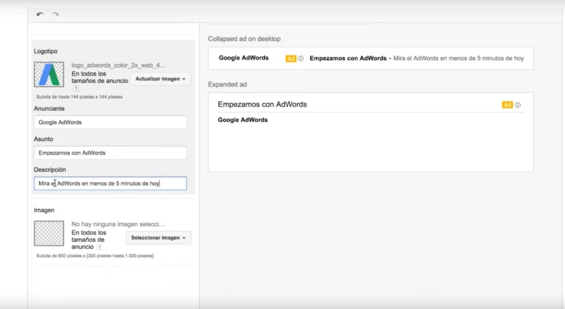The height and width of the screenshot is (309, 565).
Task: Click the yellow Ad badge in expanded ad
Action: tap(507, 105)
